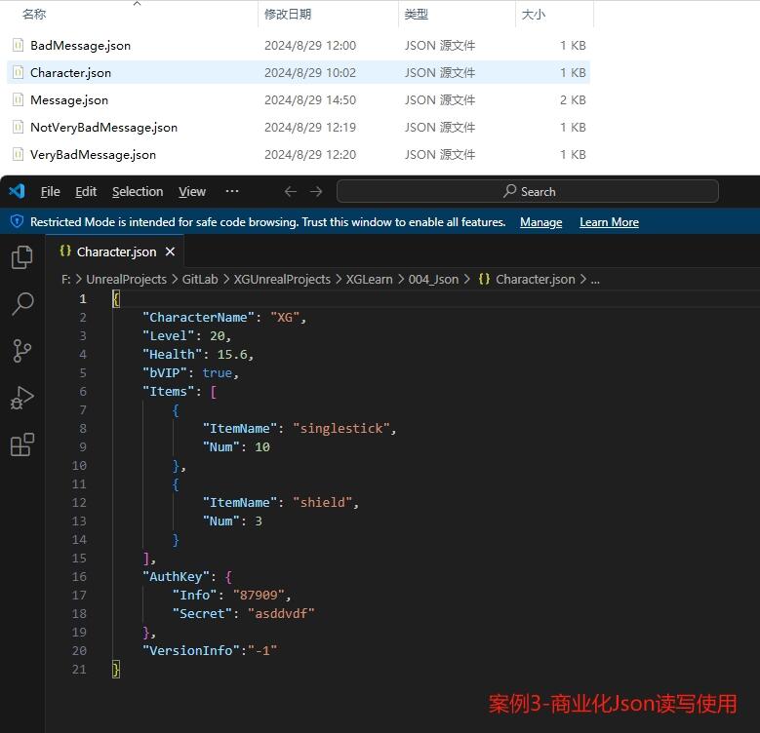Click the GitLab breadcrumb segment
Screen dimensions: 760x733
(x=200, y=280)
